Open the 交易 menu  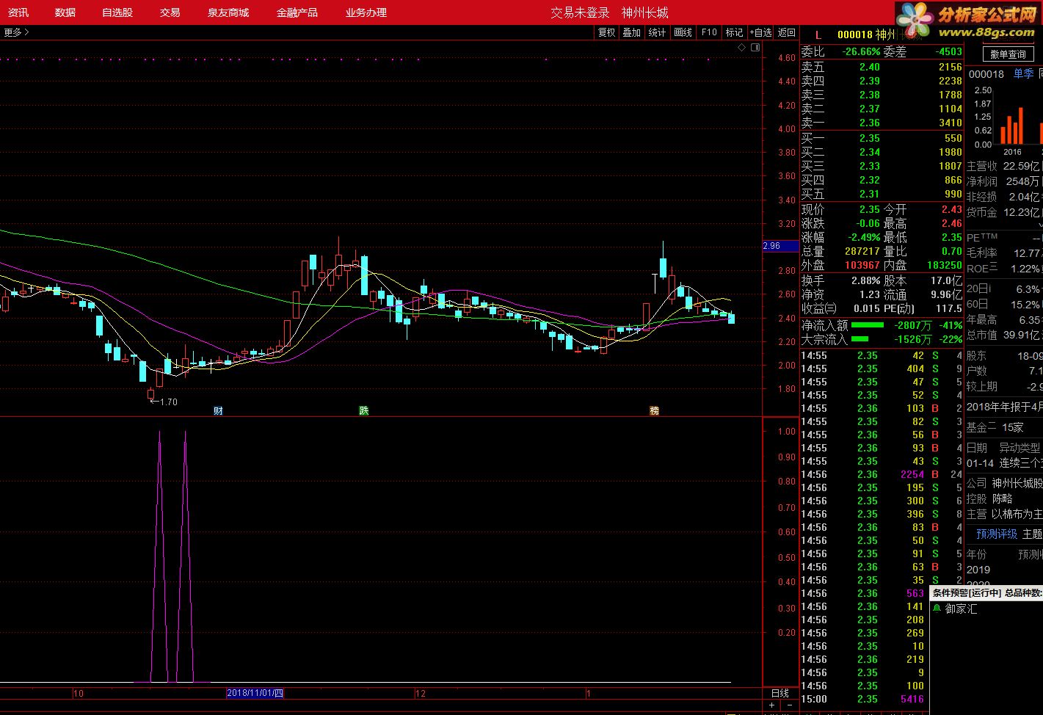170,12
